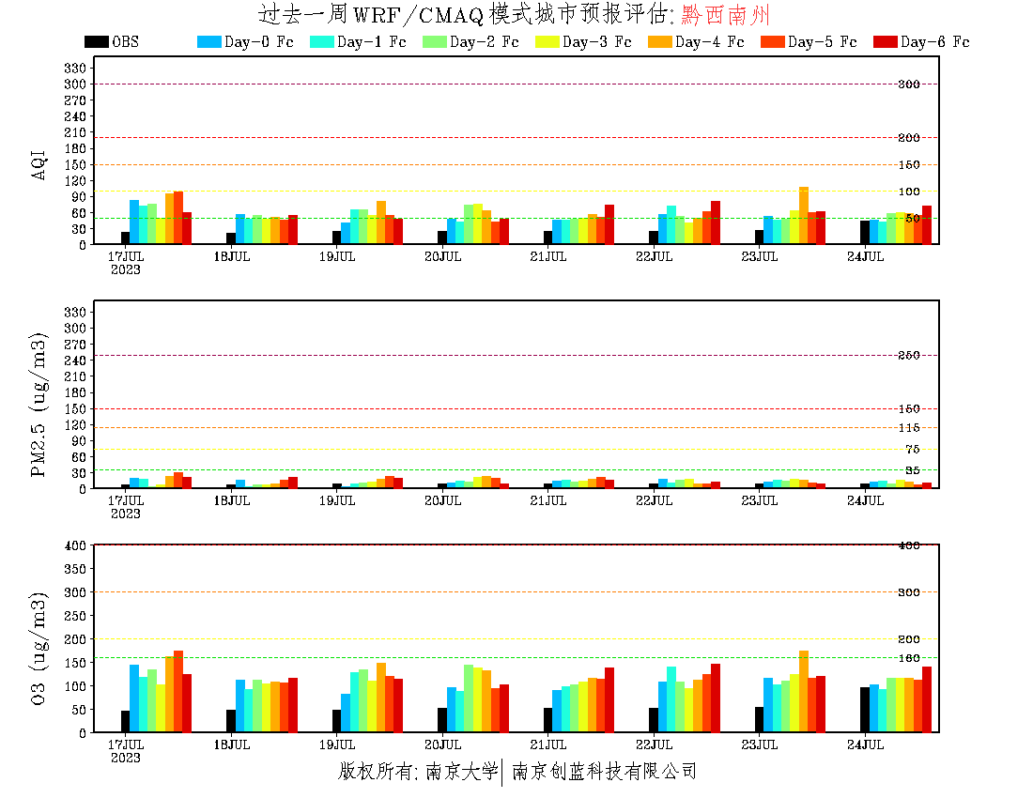1033x798 pixels.
Task: Click the "AQI" y-axis label
Action: (x=39, y=164)
